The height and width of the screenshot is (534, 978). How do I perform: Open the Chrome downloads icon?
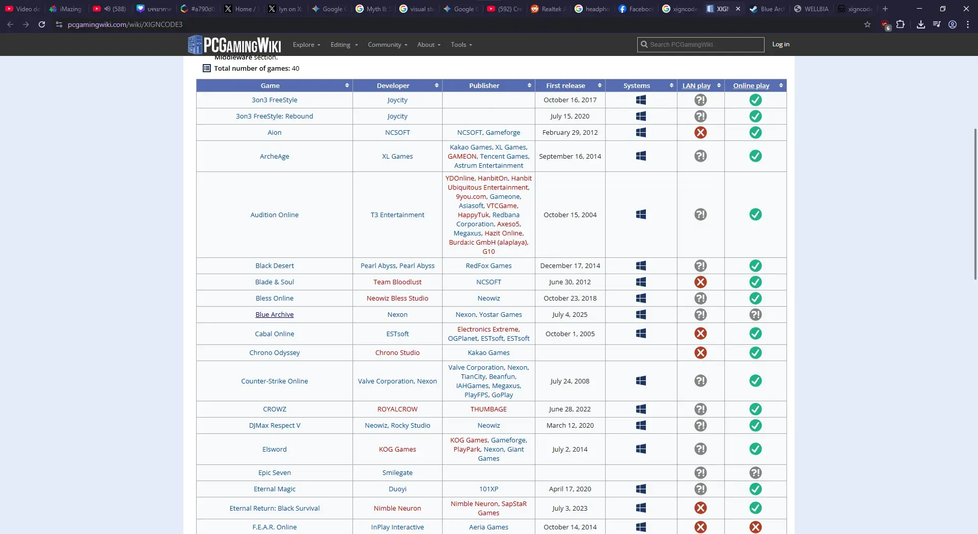click(x=921, y=24)
